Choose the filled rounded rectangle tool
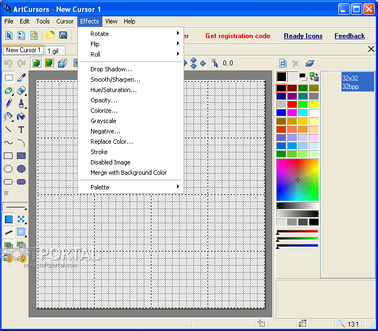This screenshot has height=331, width=378. pyautogui.click(x=21, y=182)
